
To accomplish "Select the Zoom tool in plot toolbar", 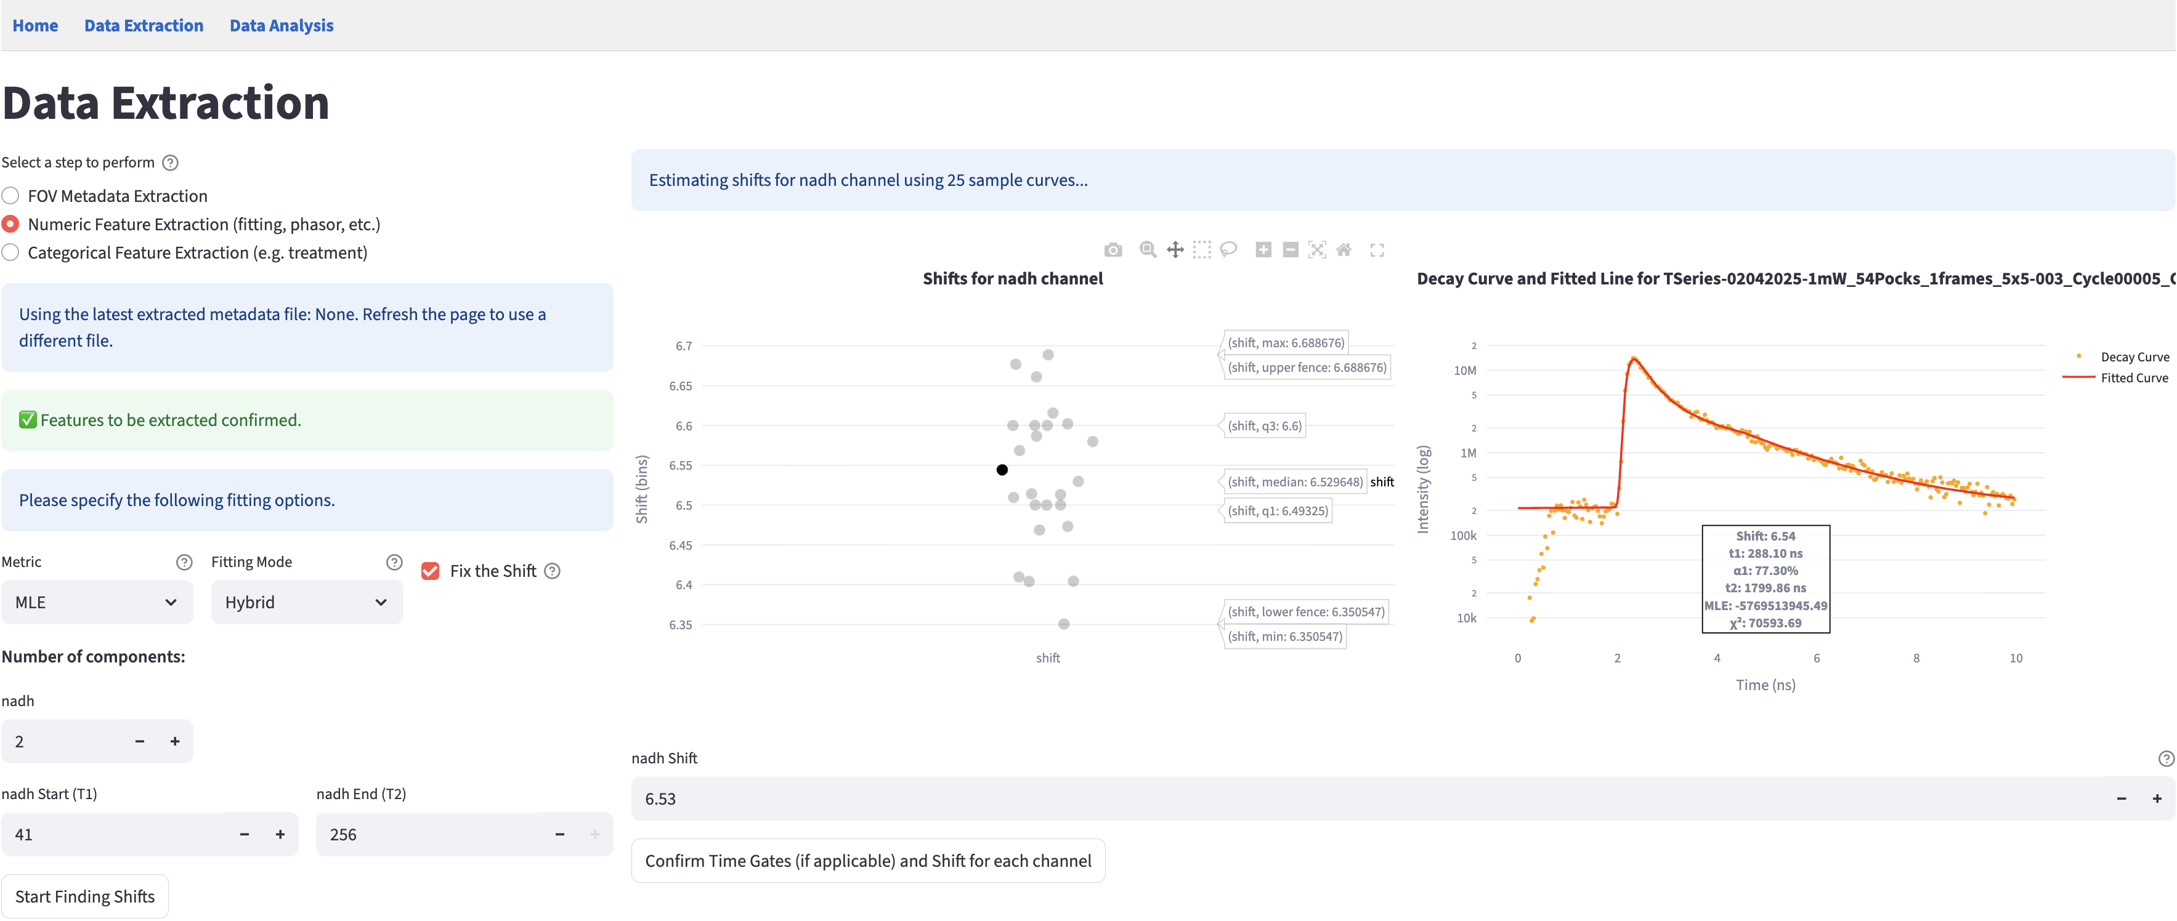I will (1148, 250).
